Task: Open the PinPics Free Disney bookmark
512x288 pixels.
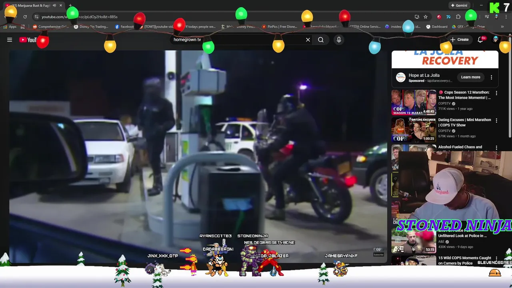Action: coord(279,27)
